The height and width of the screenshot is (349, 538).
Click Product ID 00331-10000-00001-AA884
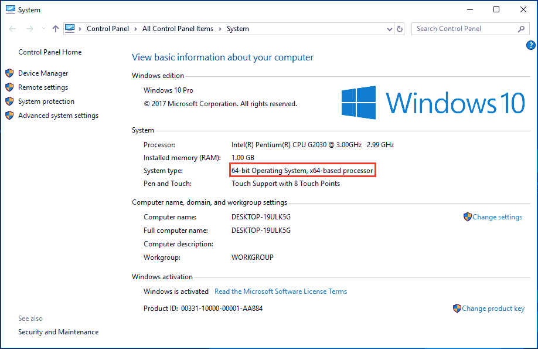point(203,309)
